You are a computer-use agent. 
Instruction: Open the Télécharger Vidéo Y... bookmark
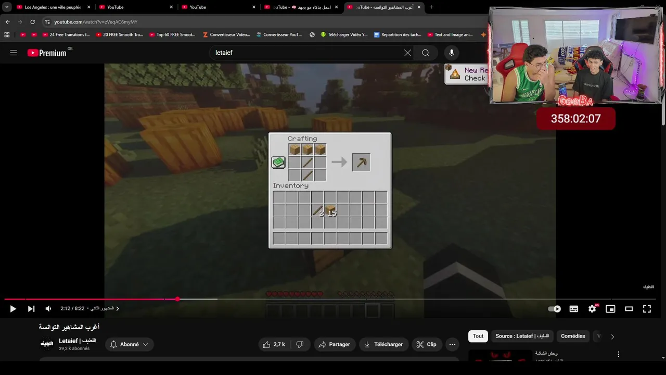point(344,35)
